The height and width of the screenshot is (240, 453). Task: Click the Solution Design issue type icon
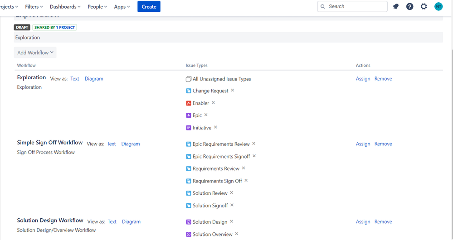[x=189, y=222]
